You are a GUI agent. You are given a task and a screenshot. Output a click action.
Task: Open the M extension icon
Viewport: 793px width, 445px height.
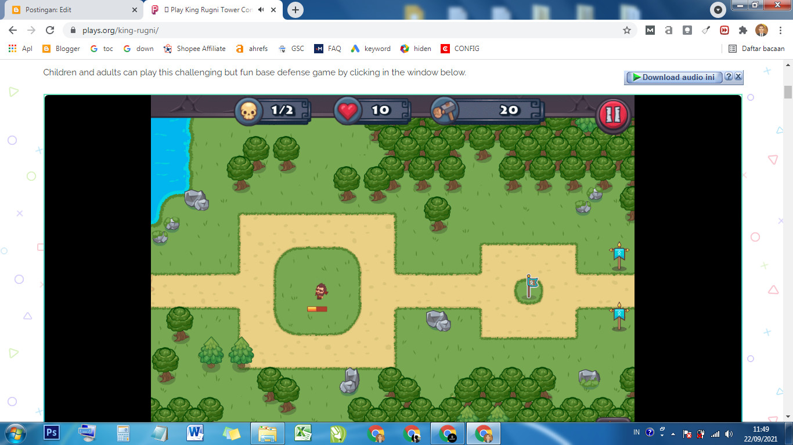coord(650,30)
